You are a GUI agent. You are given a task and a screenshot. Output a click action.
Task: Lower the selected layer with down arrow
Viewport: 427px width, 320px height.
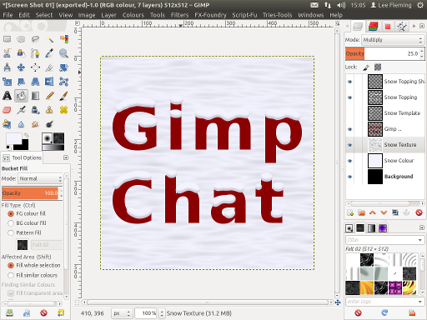click(384, 212)
